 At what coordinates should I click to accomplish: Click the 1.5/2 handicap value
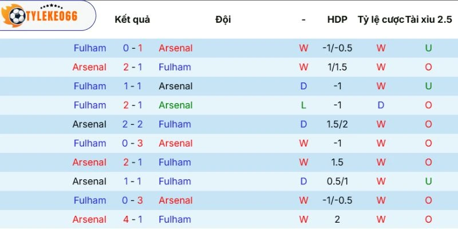pos(337,124)
